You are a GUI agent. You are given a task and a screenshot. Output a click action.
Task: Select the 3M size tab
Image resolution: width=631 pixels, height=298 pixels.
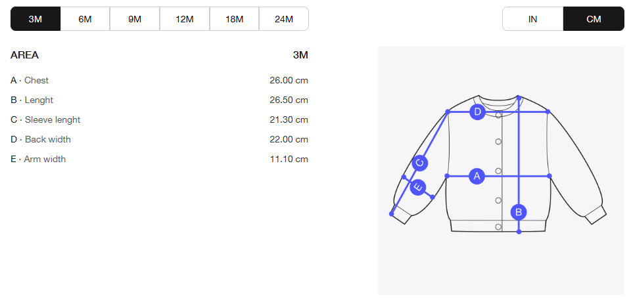[x=35, y=19]
